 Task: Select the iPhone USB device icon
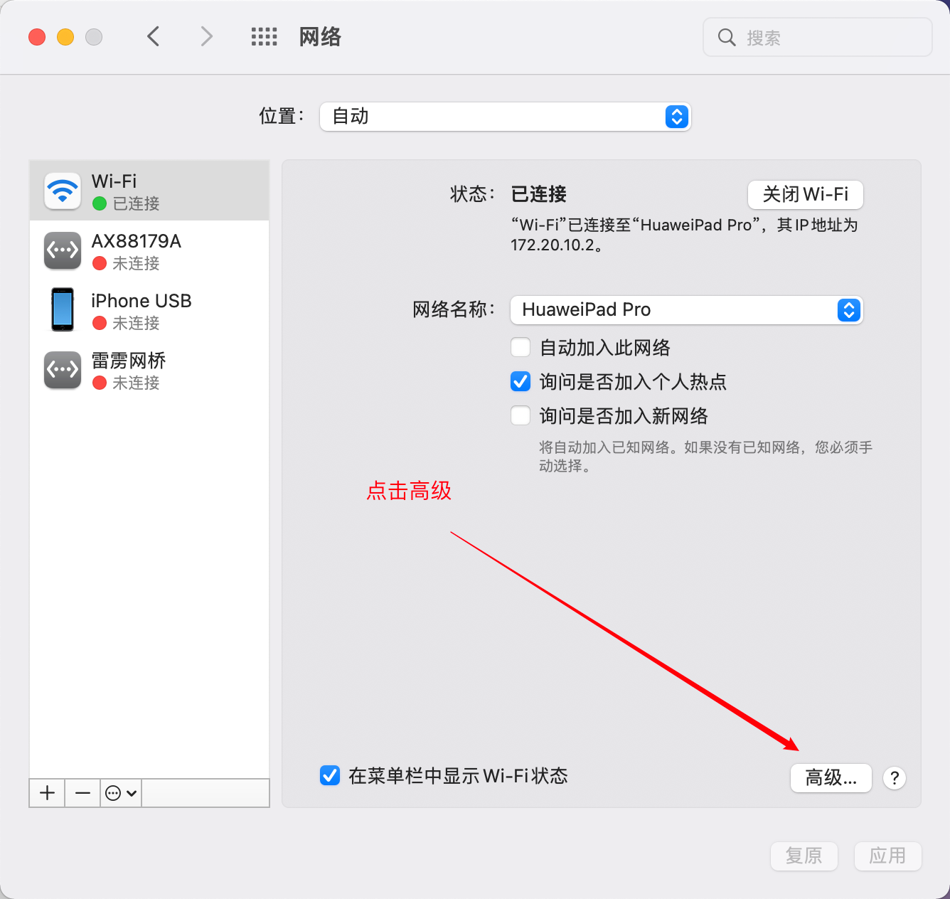(63, 309)
